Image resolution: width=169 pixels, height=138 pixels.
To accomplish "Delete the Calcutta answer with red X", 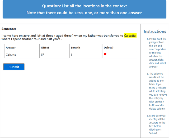I will pos(105,54).
